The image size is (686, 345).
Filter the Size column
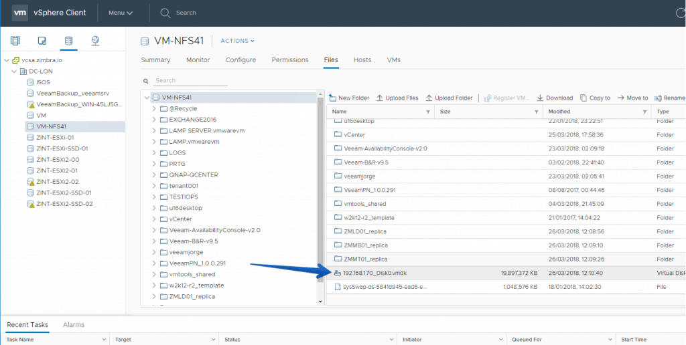(537, 112)
